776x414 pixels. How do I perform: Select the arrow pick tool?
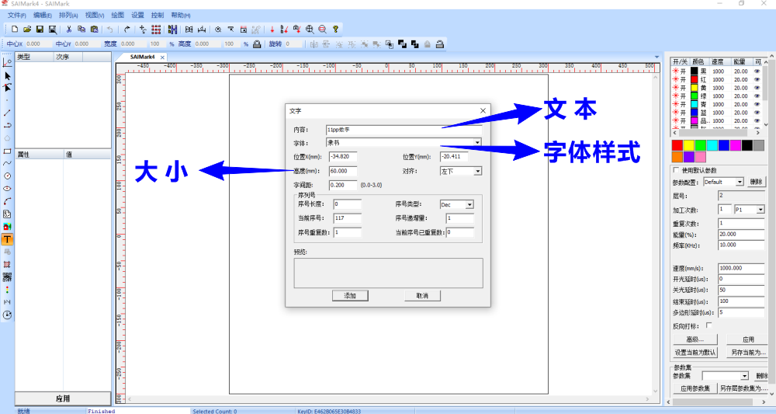pyautogui.click(x=8, y=76)
